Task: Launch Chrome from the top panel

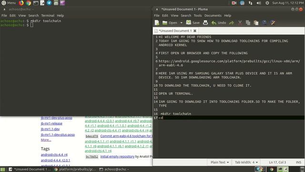Action: [29, 3]
